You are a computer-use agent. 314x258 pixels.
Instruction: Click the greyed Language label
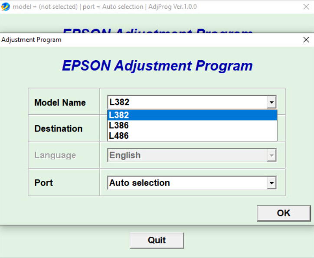coord(55,155)
